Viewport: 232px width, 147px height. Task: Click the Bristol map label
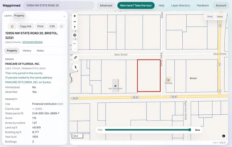(x=193, y=78)
